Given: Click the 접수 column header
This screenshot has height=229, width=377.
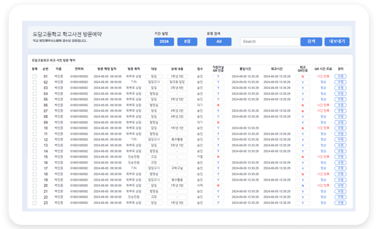Looking at the screenshot, I should click(x=200, y=69).
